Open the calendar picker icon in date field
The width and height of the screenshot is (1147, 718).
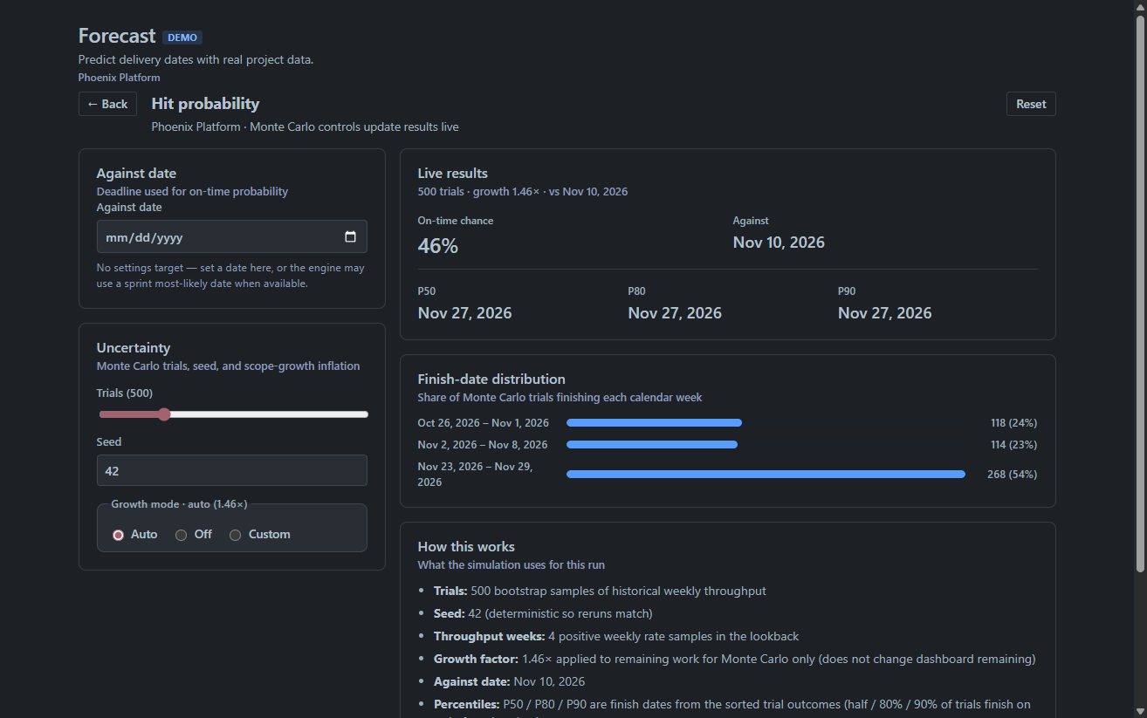click(350, 236)
